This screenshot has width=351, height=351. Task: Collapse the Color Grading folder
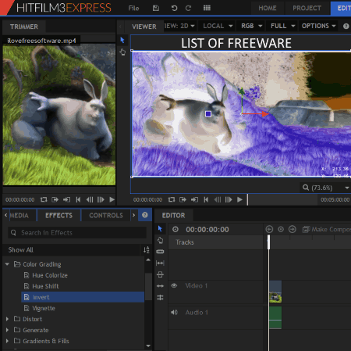[7, 264]
